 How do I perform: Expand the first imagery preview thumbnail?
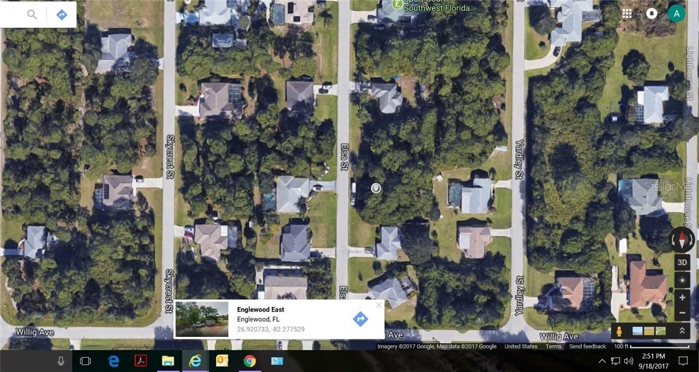point(637,329)
